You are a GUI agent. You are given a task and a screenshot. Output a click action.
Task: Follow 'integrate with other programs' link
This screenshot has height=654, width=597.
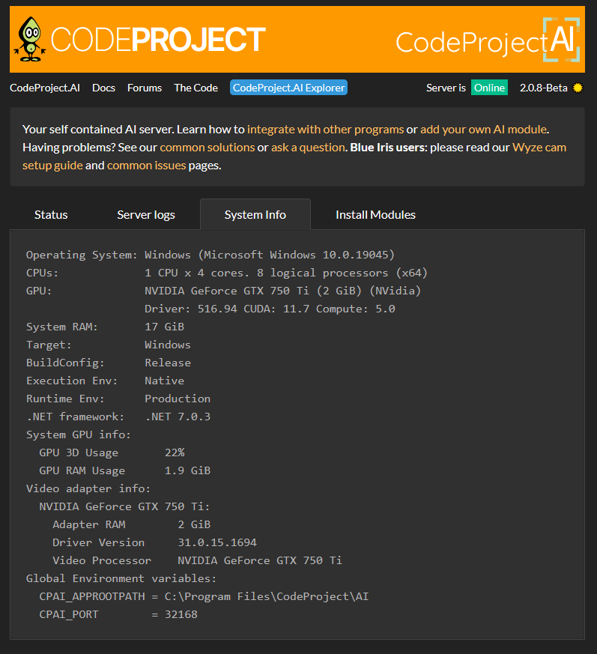[325, 130]
